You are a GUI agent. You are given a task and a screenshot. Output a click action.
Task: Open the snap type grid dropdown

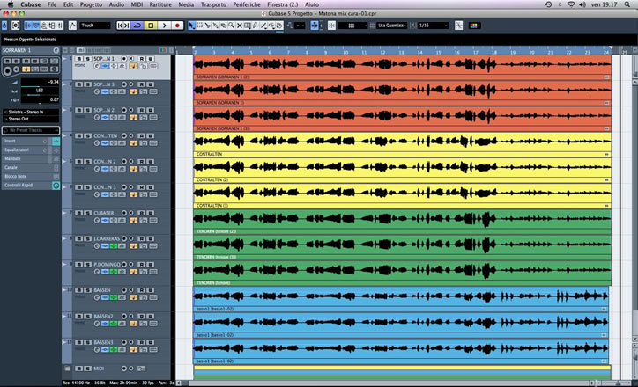tap(352, 26)
